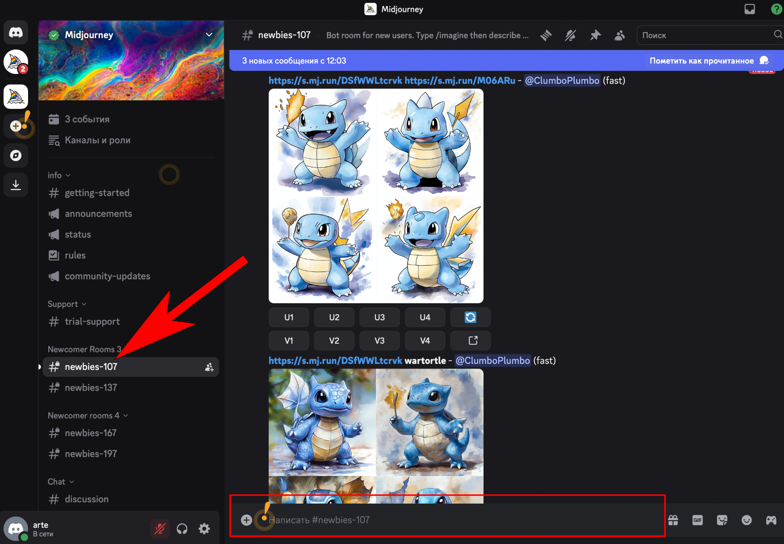
Task: Collapse Newcomer rooms 4 category
Action: point(88,416)
